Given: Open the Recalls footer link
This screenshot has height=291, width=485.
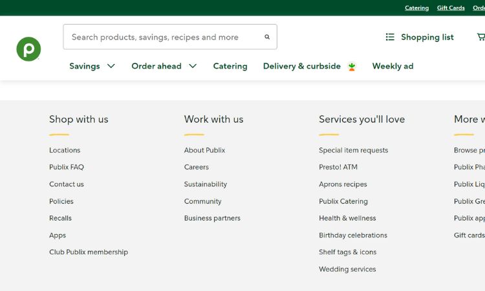Looking at the screenshot, I should [x=60, y=218].
